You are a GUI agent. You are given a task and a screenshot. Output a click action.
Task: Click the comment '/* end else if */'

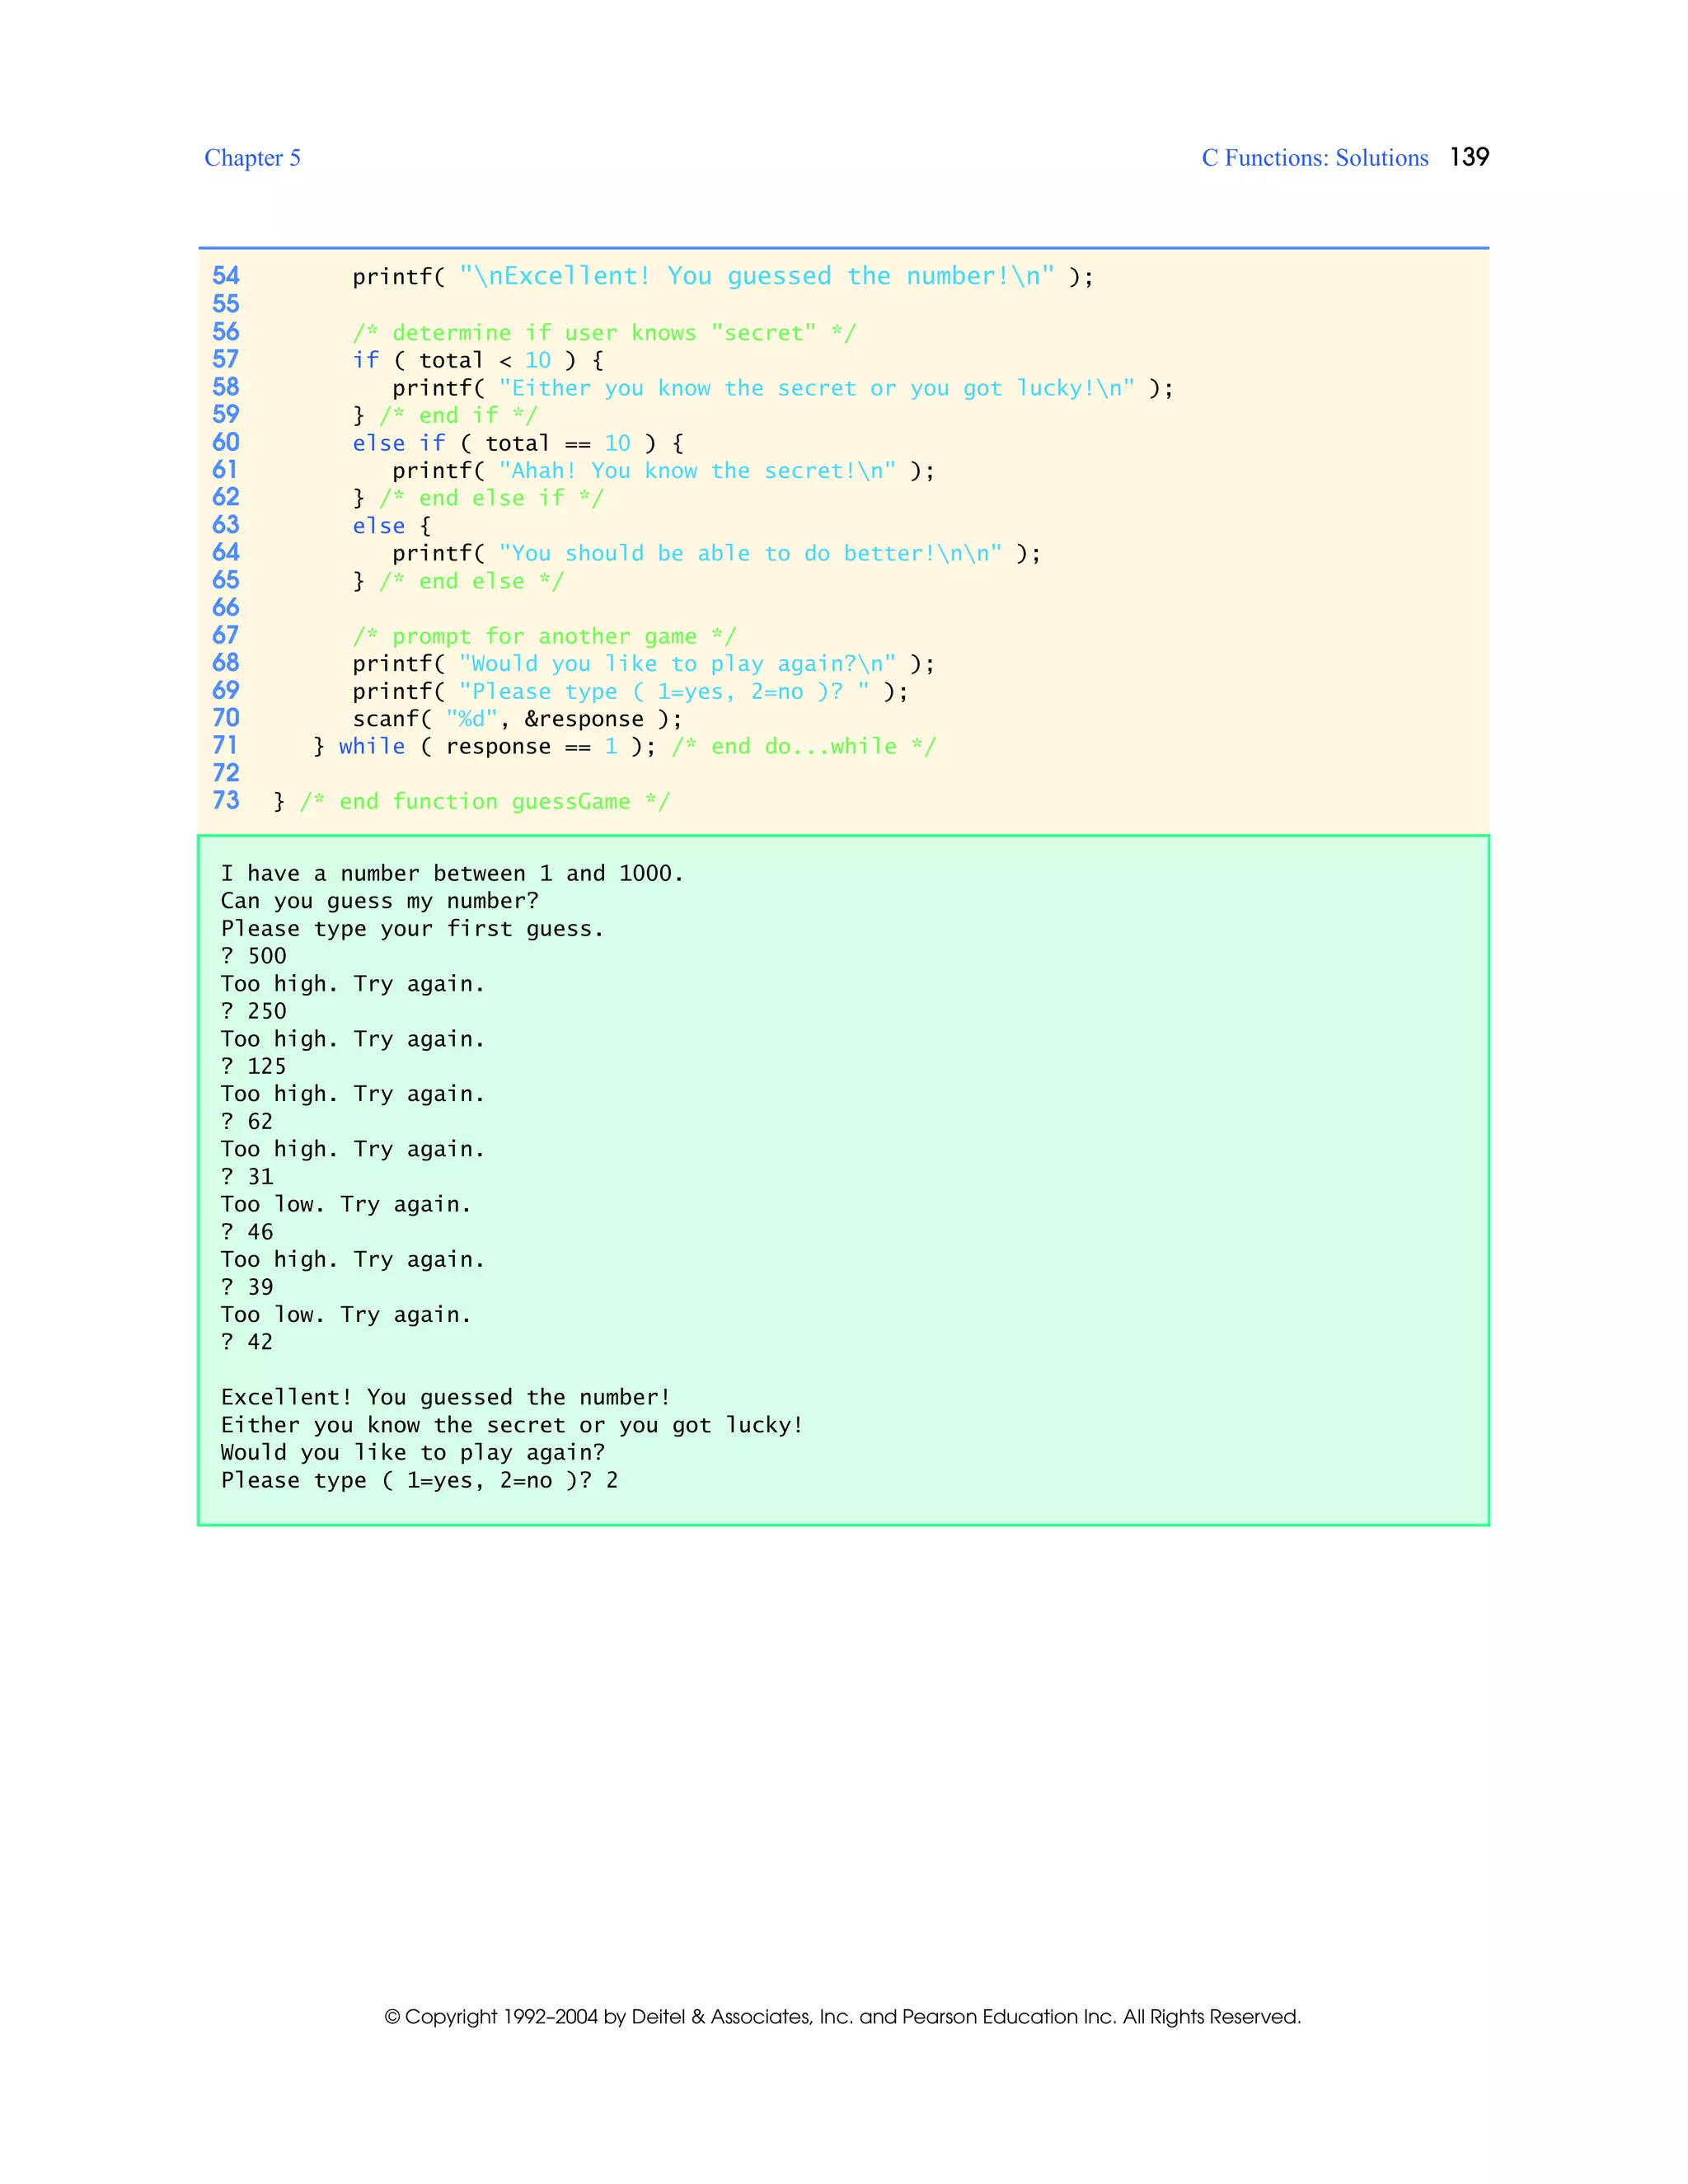coord(491,498)
